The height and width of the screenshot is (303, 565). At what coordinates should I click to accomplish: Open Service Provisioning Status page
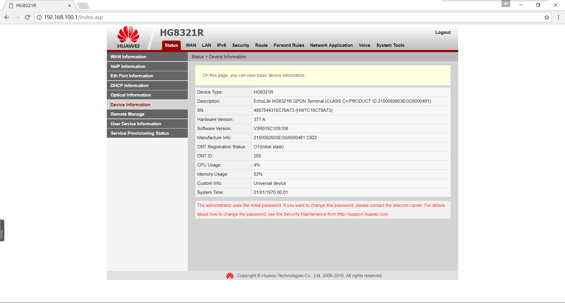[140, 133]
